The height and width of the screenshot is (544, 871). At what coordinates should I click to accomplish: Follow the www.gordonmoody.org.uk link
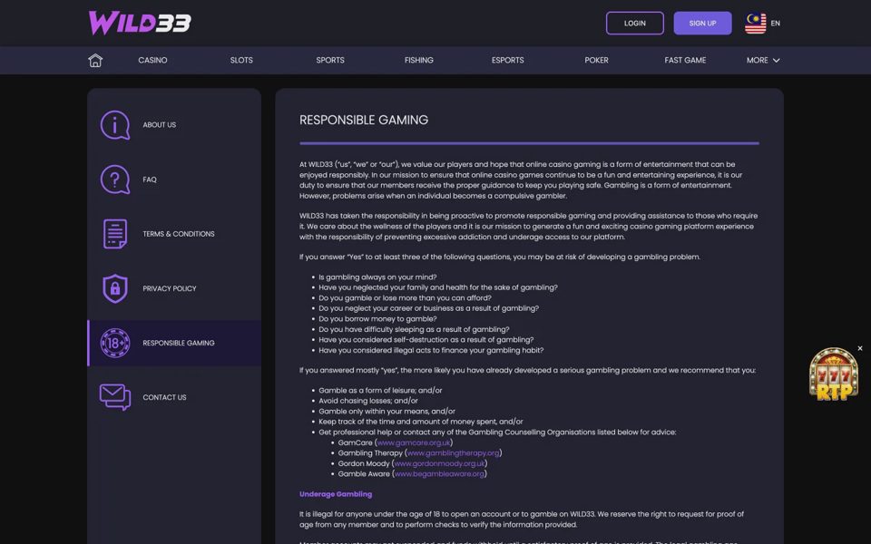click(439, 463)
